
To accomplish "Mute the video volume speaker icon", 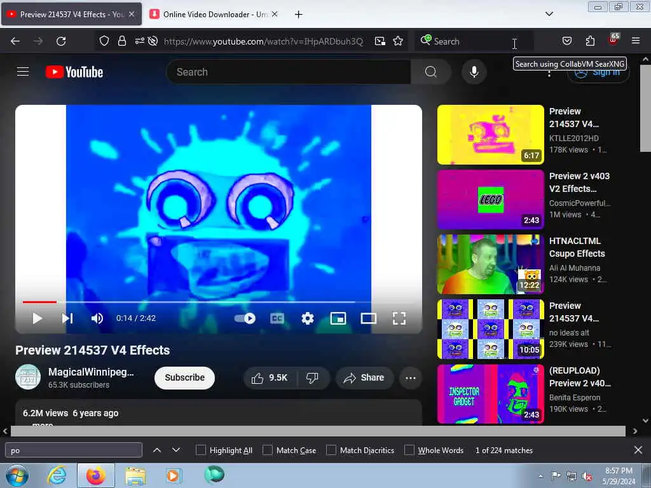I will (97, 318).
